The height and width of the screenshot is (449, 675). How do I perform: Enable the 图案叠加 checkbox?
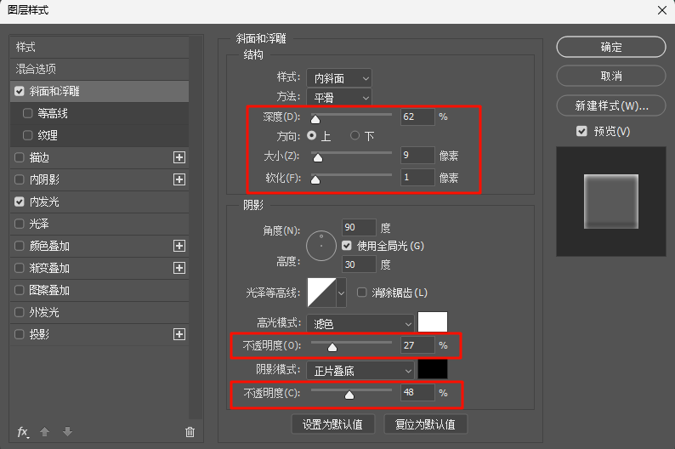20,290
